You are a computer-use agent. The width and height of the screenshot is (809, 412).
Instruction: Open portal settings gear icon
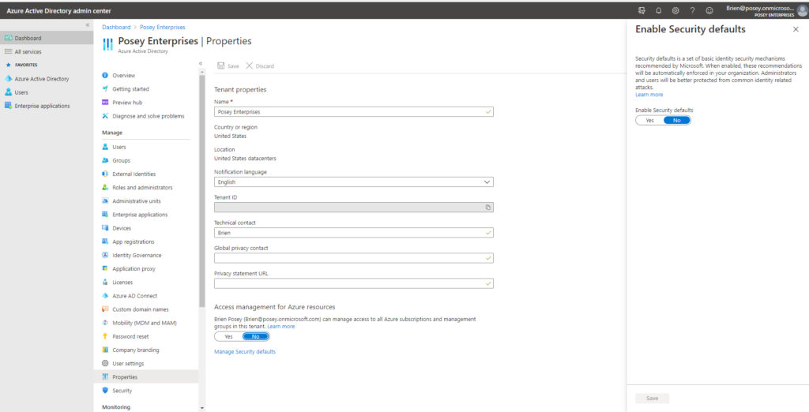(x=675, y=10)
